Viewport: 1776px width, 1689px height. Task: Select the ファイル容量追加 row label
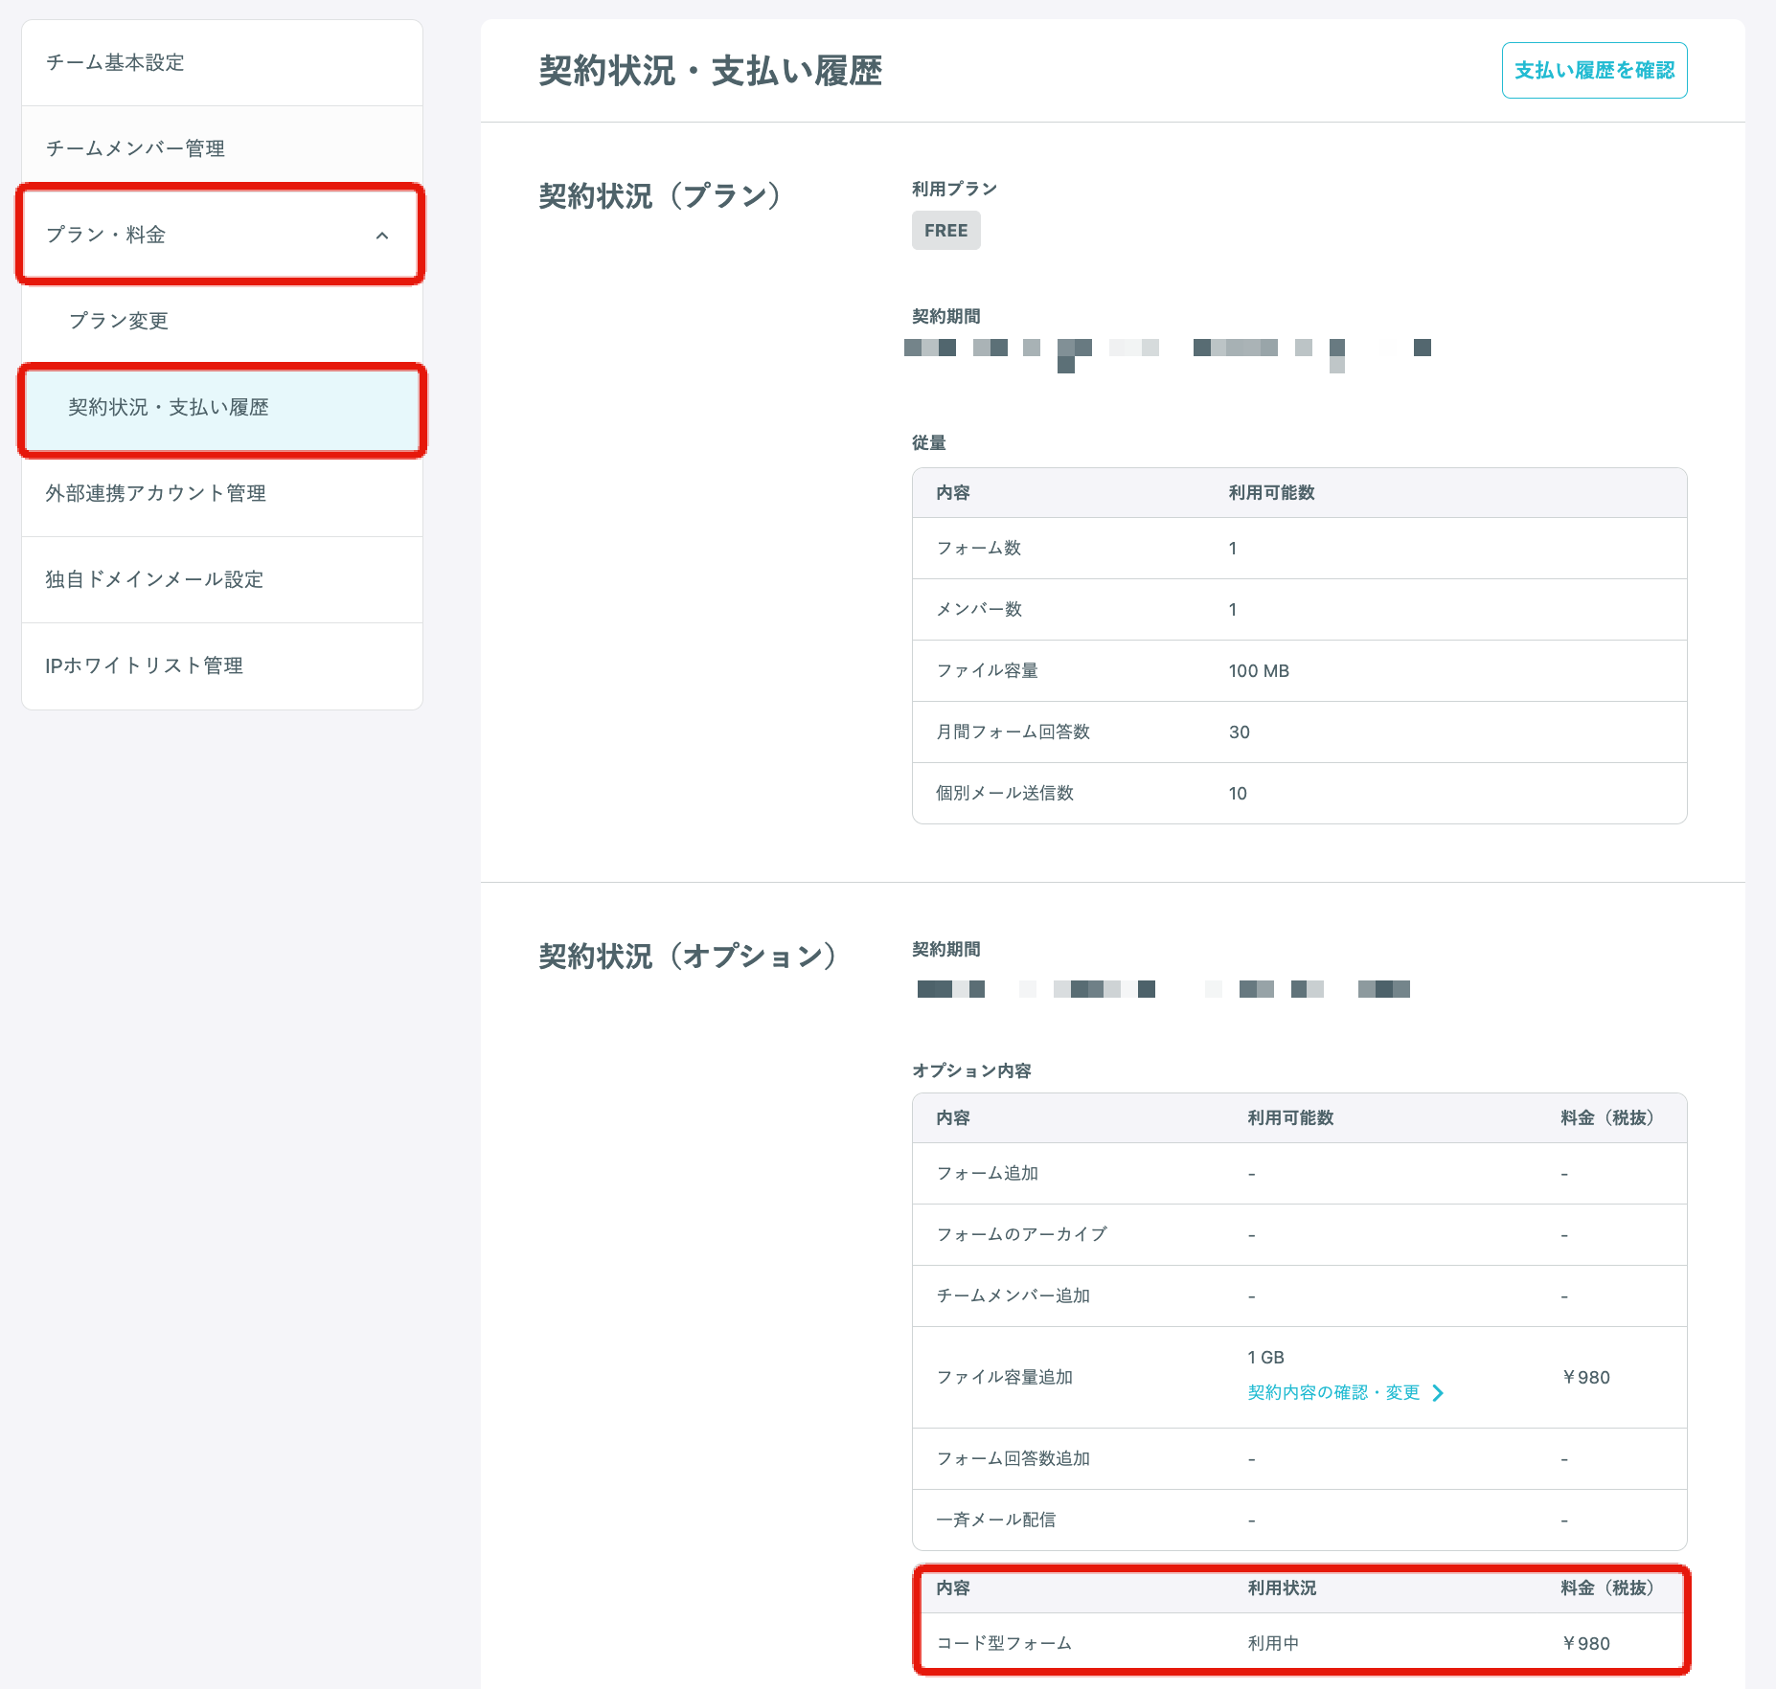1004,1378
